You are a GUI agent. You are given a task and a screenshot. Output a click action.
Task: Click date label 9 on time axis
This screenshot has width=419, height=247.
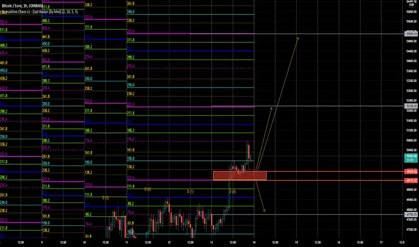(42, 243)
